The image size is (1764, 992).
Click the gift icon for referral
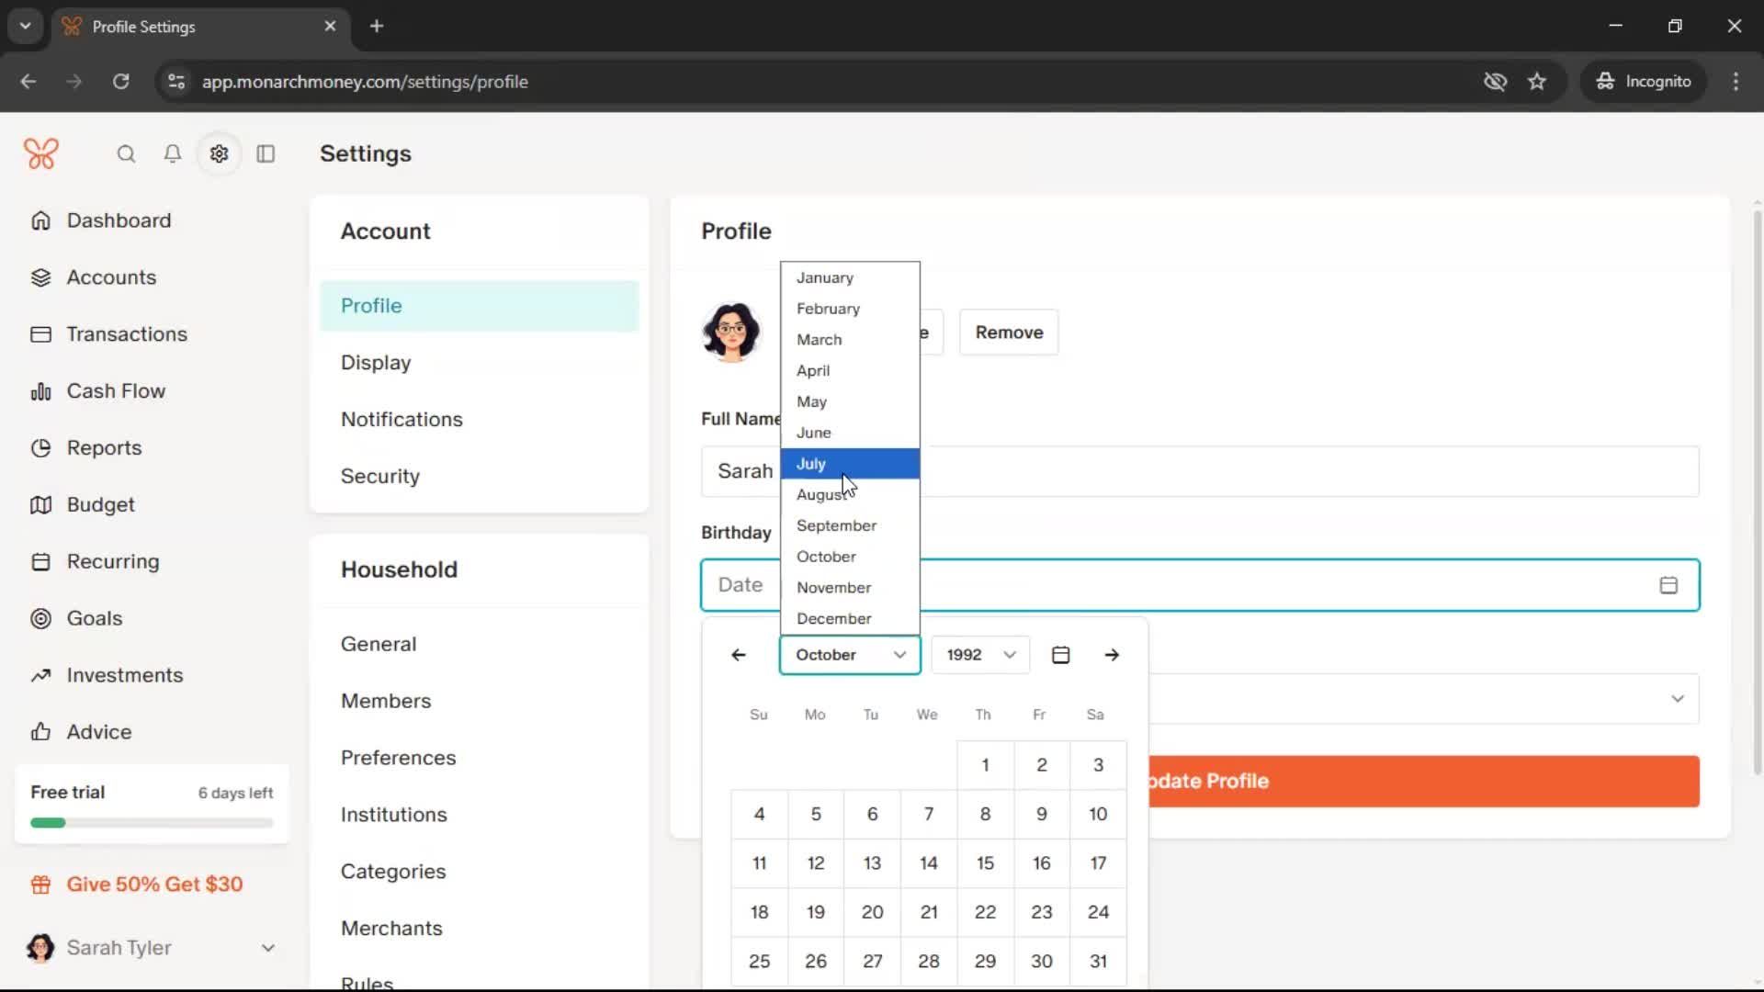(x=40, y=885)
